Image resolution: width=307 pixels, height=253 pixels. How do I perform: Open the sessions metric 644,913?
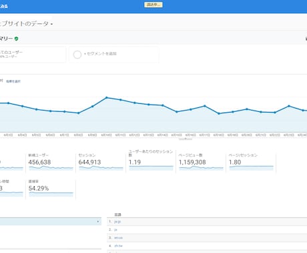click(101, 162)
